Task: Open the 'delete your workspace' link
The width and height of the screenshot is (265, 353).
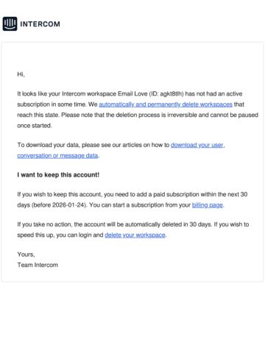Action: pos(135,235)
